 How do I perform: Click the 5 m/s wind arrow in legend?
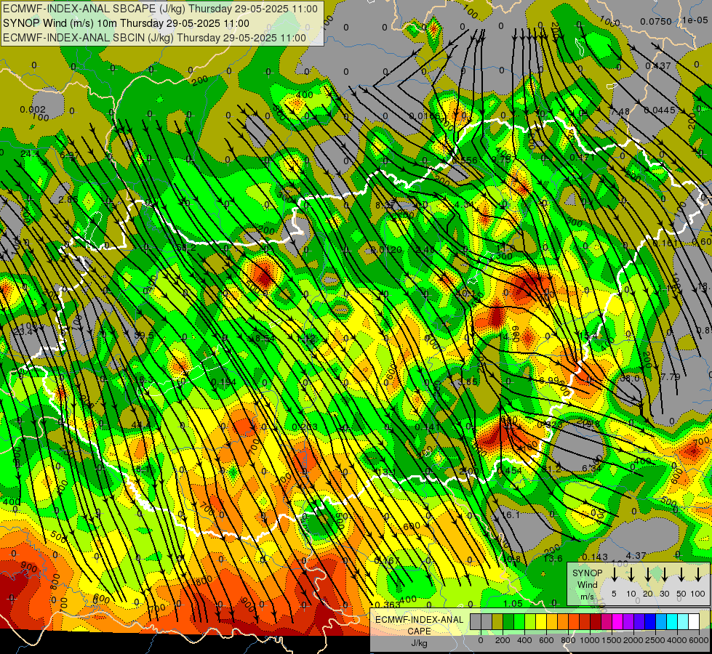tap(615, 575)
